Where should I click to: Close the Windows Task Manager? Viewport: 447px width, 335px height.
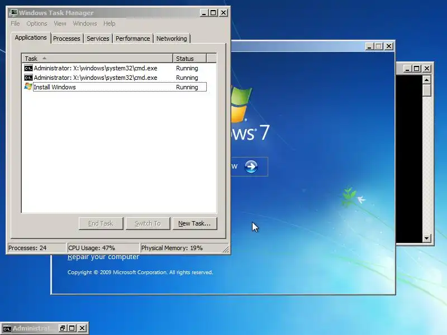pyautogui.click(x=223, y=13)
